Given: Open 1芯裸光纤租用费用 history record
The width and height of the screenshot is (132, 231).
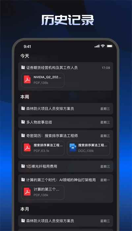Looking at the screenshot, I should (x=66, y=166).
